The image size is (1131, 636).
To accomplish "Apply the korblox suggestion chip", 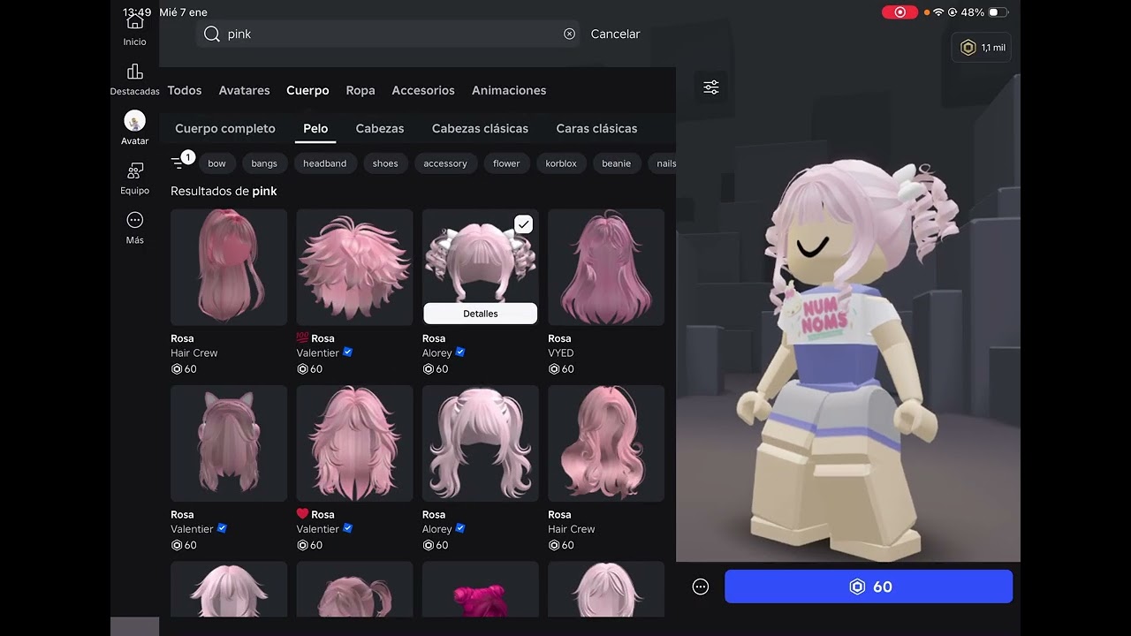I will coord(561,163).
